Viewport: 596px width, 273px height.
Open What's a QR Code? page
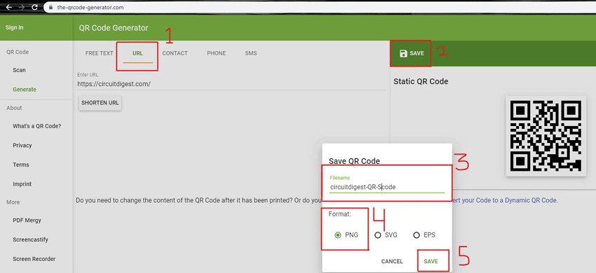pos(37,126)
